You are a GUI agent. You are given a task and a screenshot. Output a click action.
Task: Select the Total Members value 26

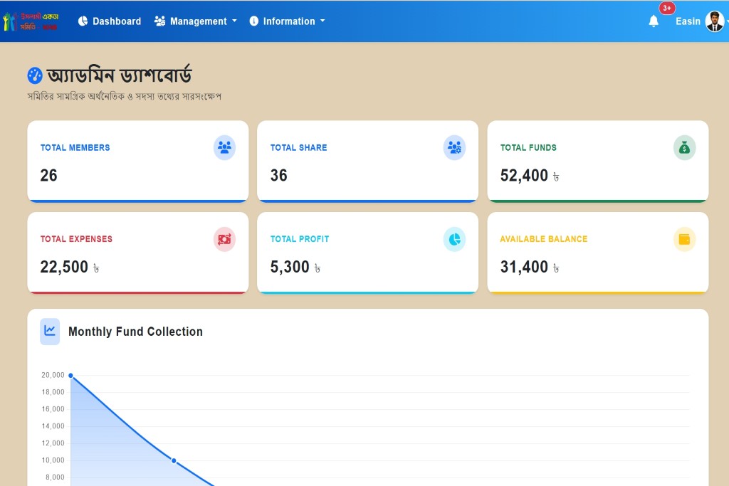(x=49, y=175)
